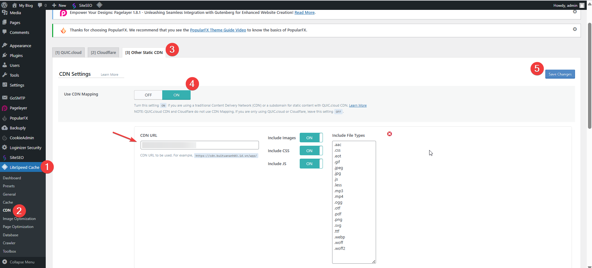Toggle Include CSS switch
This screenshot has height=268, width=592.
coord(311,151)
